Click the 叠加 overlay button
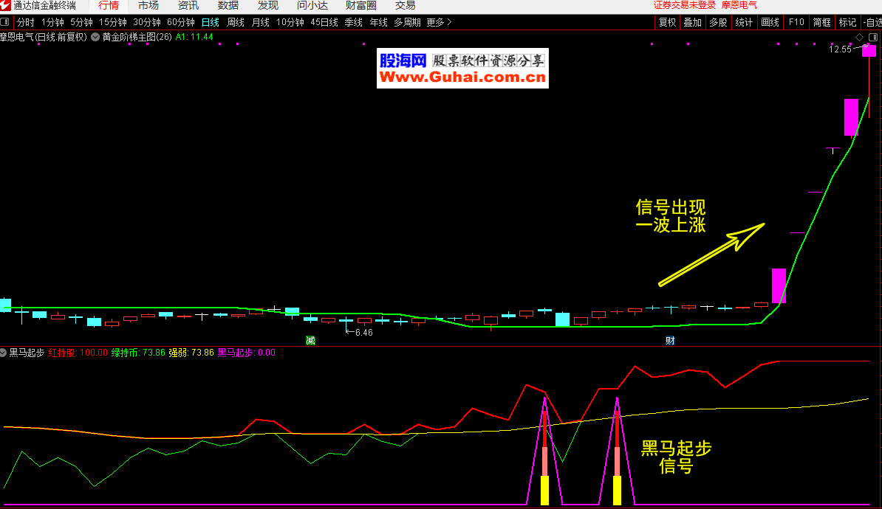The width and height of the screenshot is (882, 509). [692, 22]
